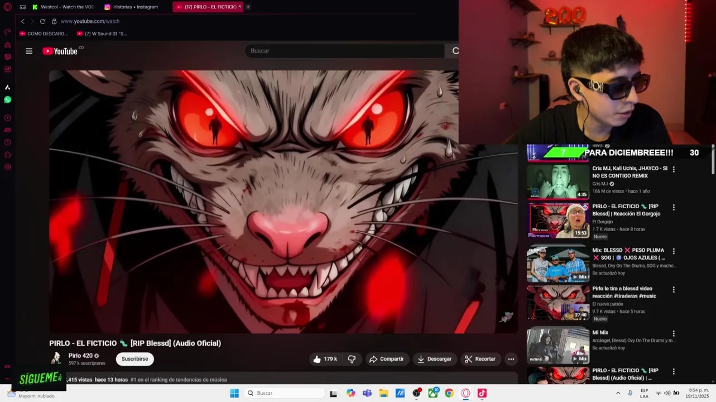Open Aria AI assistant in sidebar

point(8,87)
